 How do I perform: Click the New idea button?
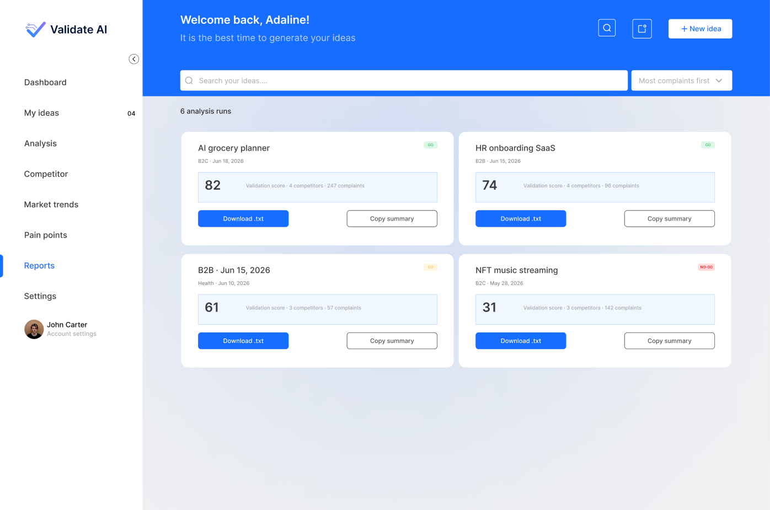click(701, 29)
